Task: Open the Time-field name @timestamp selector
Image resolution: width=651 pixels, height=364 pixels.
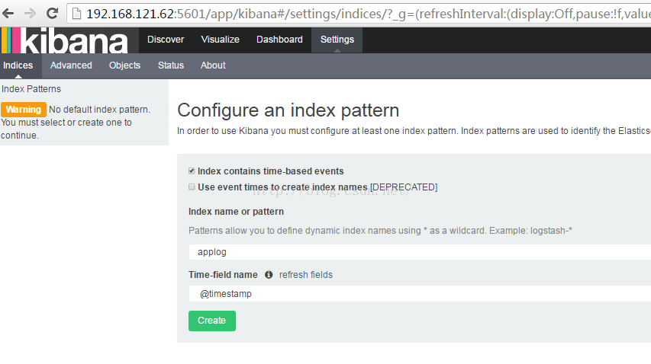Action: [x=420, y=294]
